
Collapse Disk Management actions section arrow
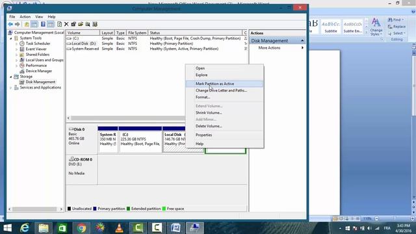302,40
